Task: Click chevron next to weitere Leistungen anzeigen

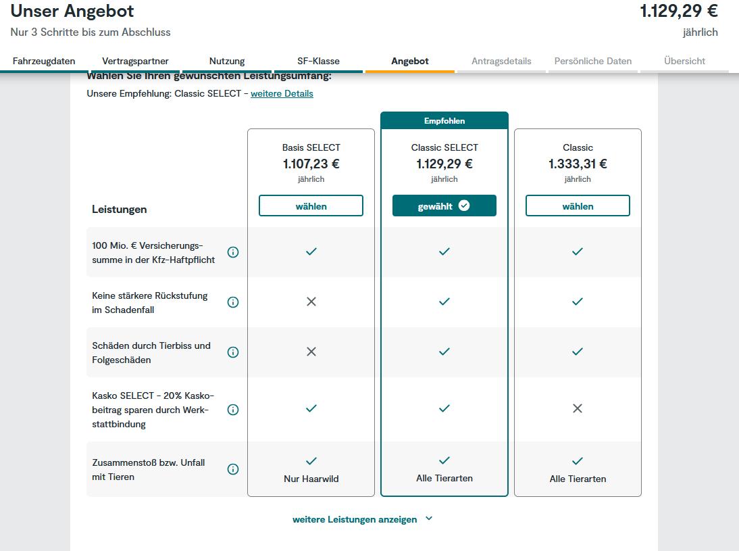Action: (429, 519)
